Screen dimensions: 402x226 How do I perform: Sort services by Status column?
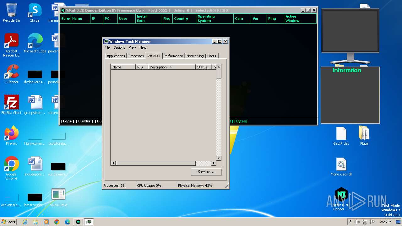point(204,67)
